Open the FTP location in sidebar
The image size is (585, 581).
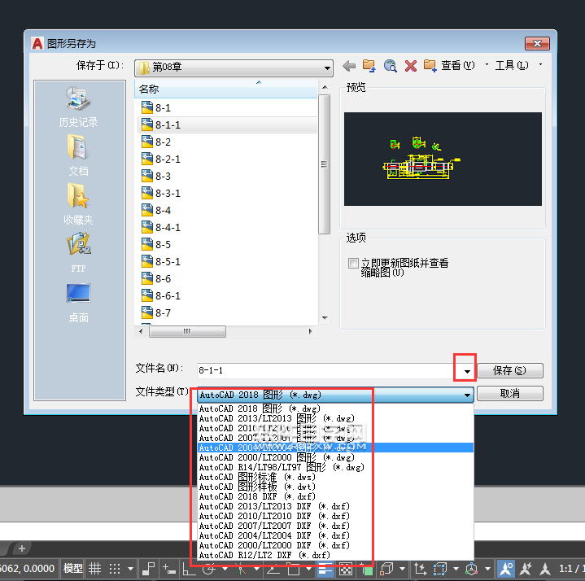79,252
